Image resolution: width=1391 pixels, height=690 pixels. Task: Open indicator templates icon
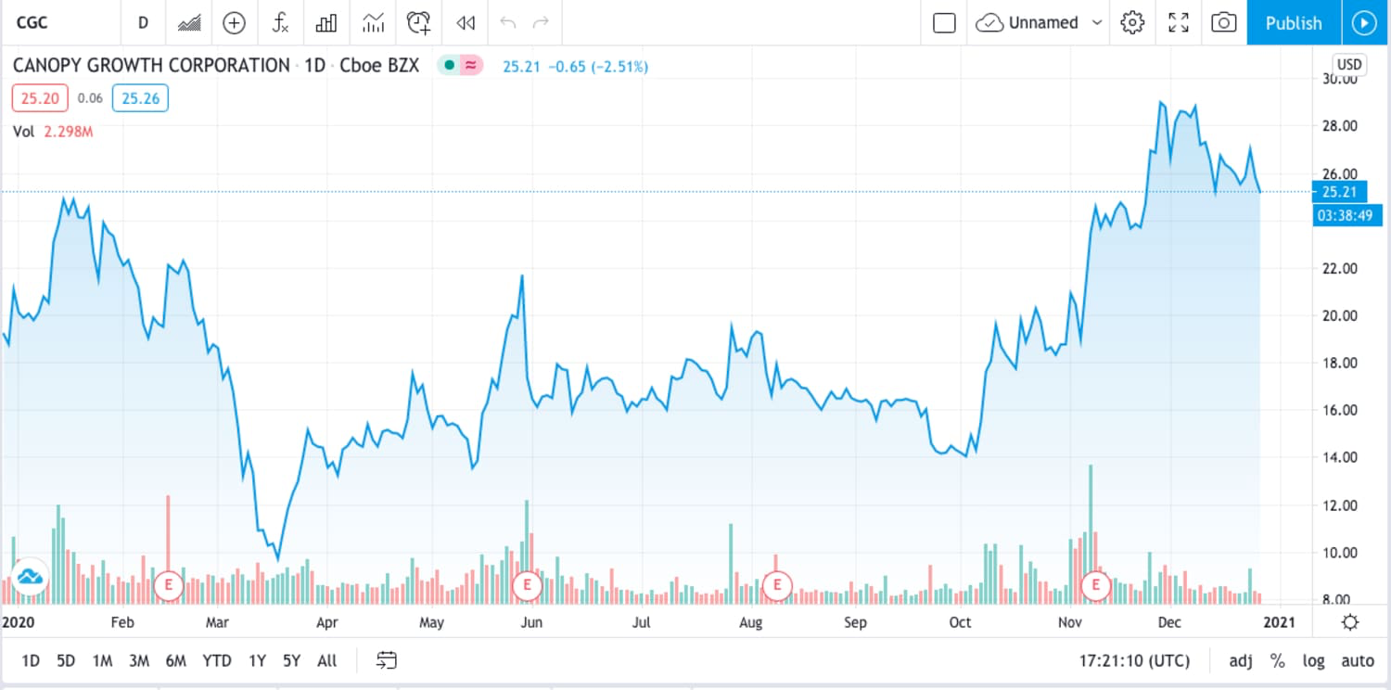[x=373, y=22]
